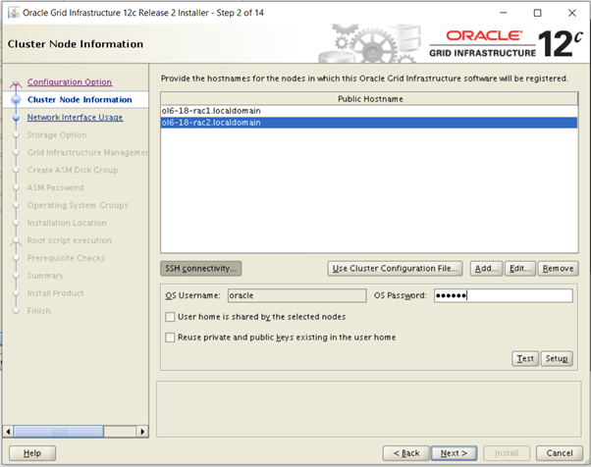Open the Configuration Option step

pyautogui.click(x=69, y=82)
